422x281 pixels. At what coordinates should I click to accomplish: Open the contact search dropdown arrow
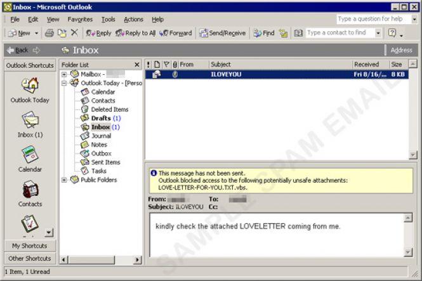(x=378, y=33)
